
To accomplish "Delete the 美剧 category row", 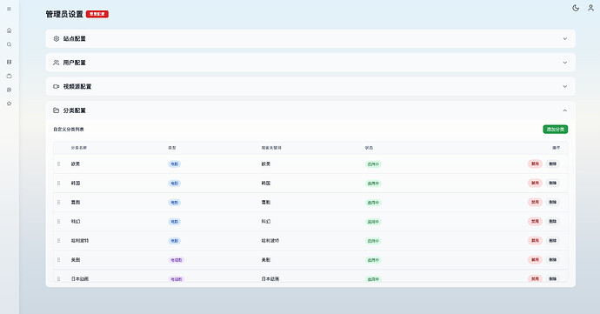I will point(552,259).
